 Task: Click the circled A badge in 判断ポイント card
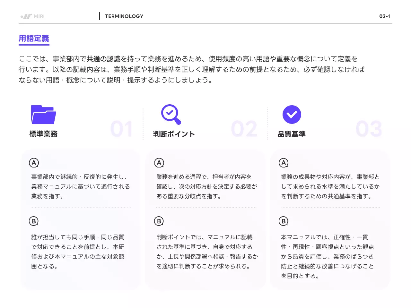(x=159, y=163)
